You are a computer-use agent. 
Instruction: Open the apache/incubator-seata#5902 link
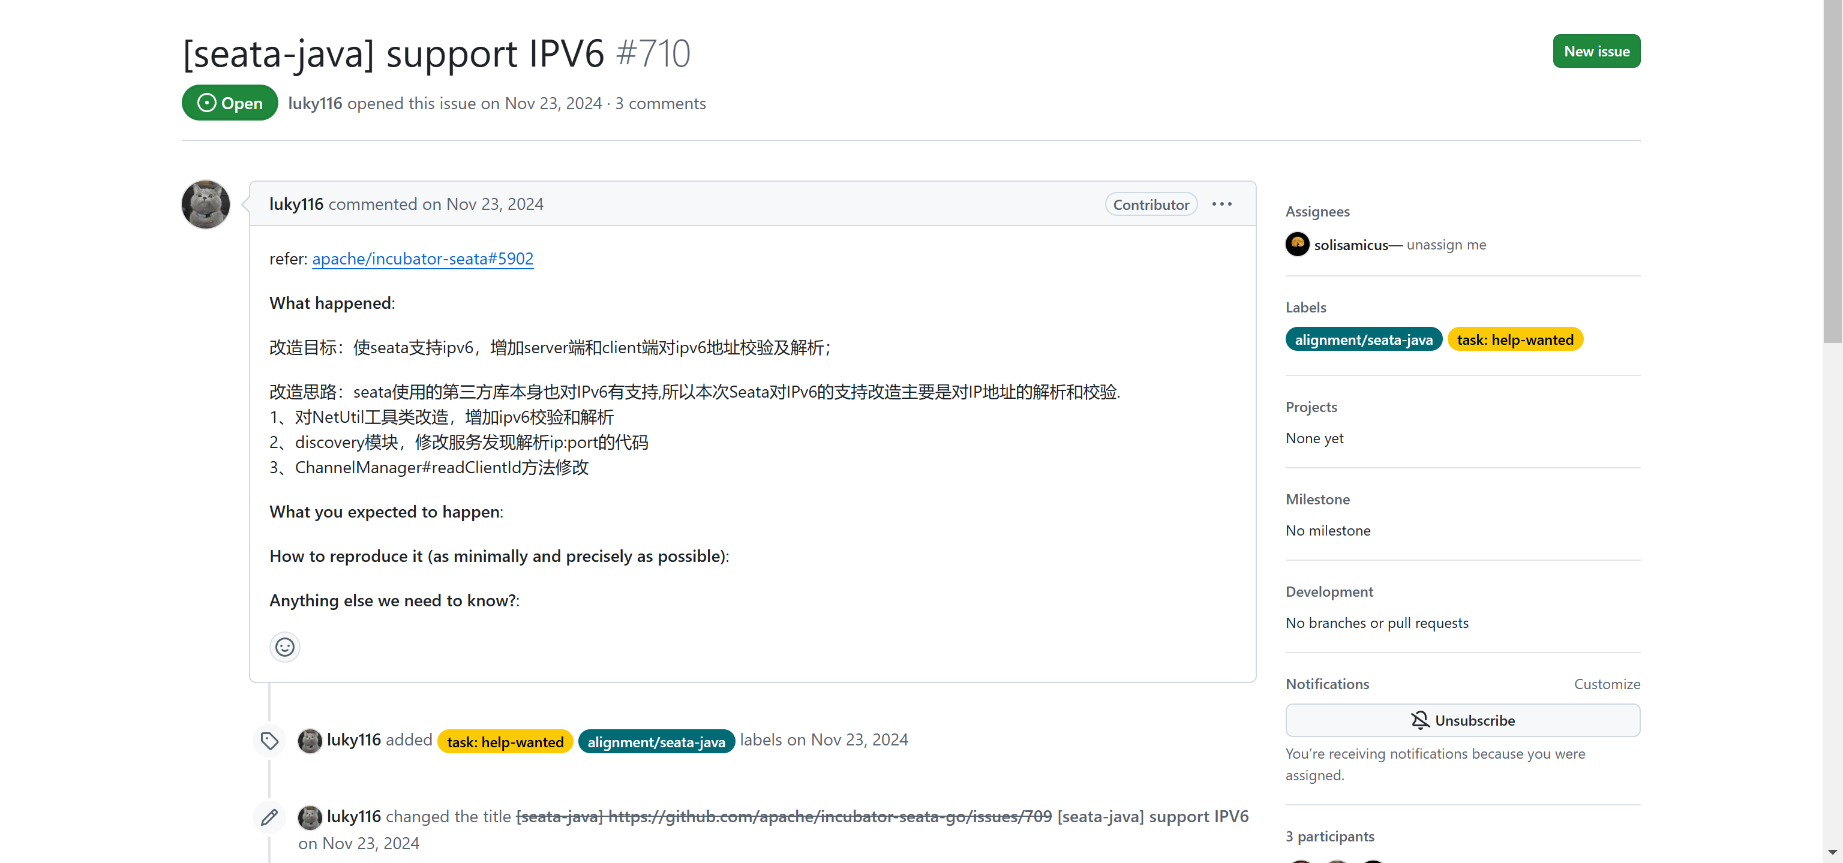[422, 259]
